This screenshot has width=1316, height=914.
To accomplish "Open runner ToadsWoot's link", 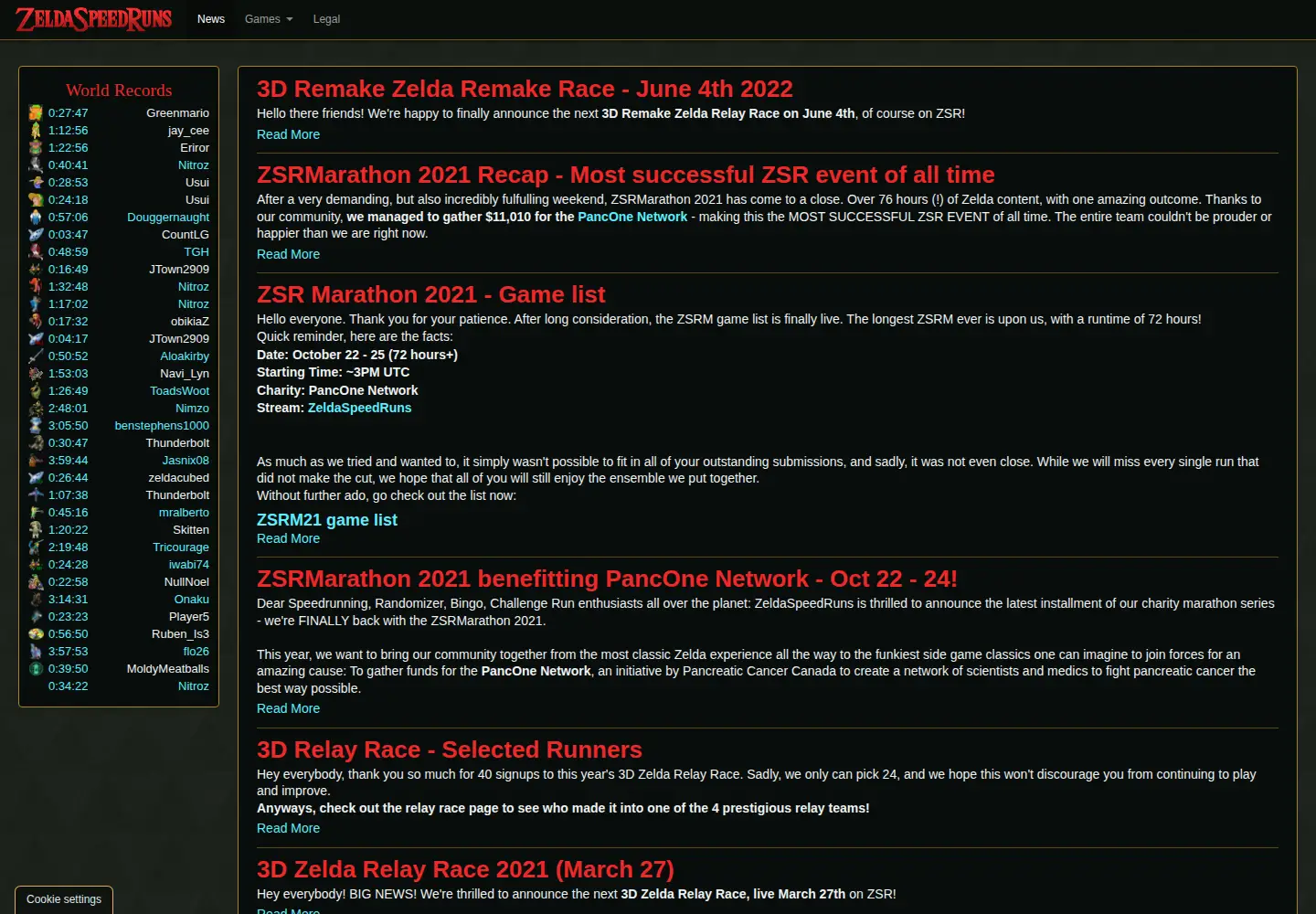I will [x=179, y=391].
